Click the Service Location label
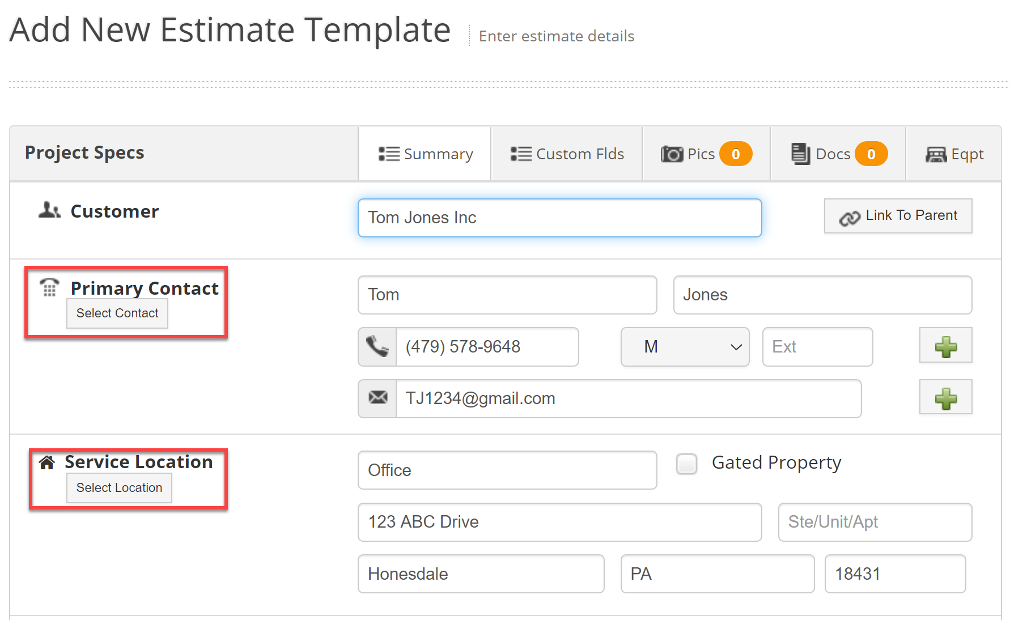1010x620 pixels. coord(139,462)
